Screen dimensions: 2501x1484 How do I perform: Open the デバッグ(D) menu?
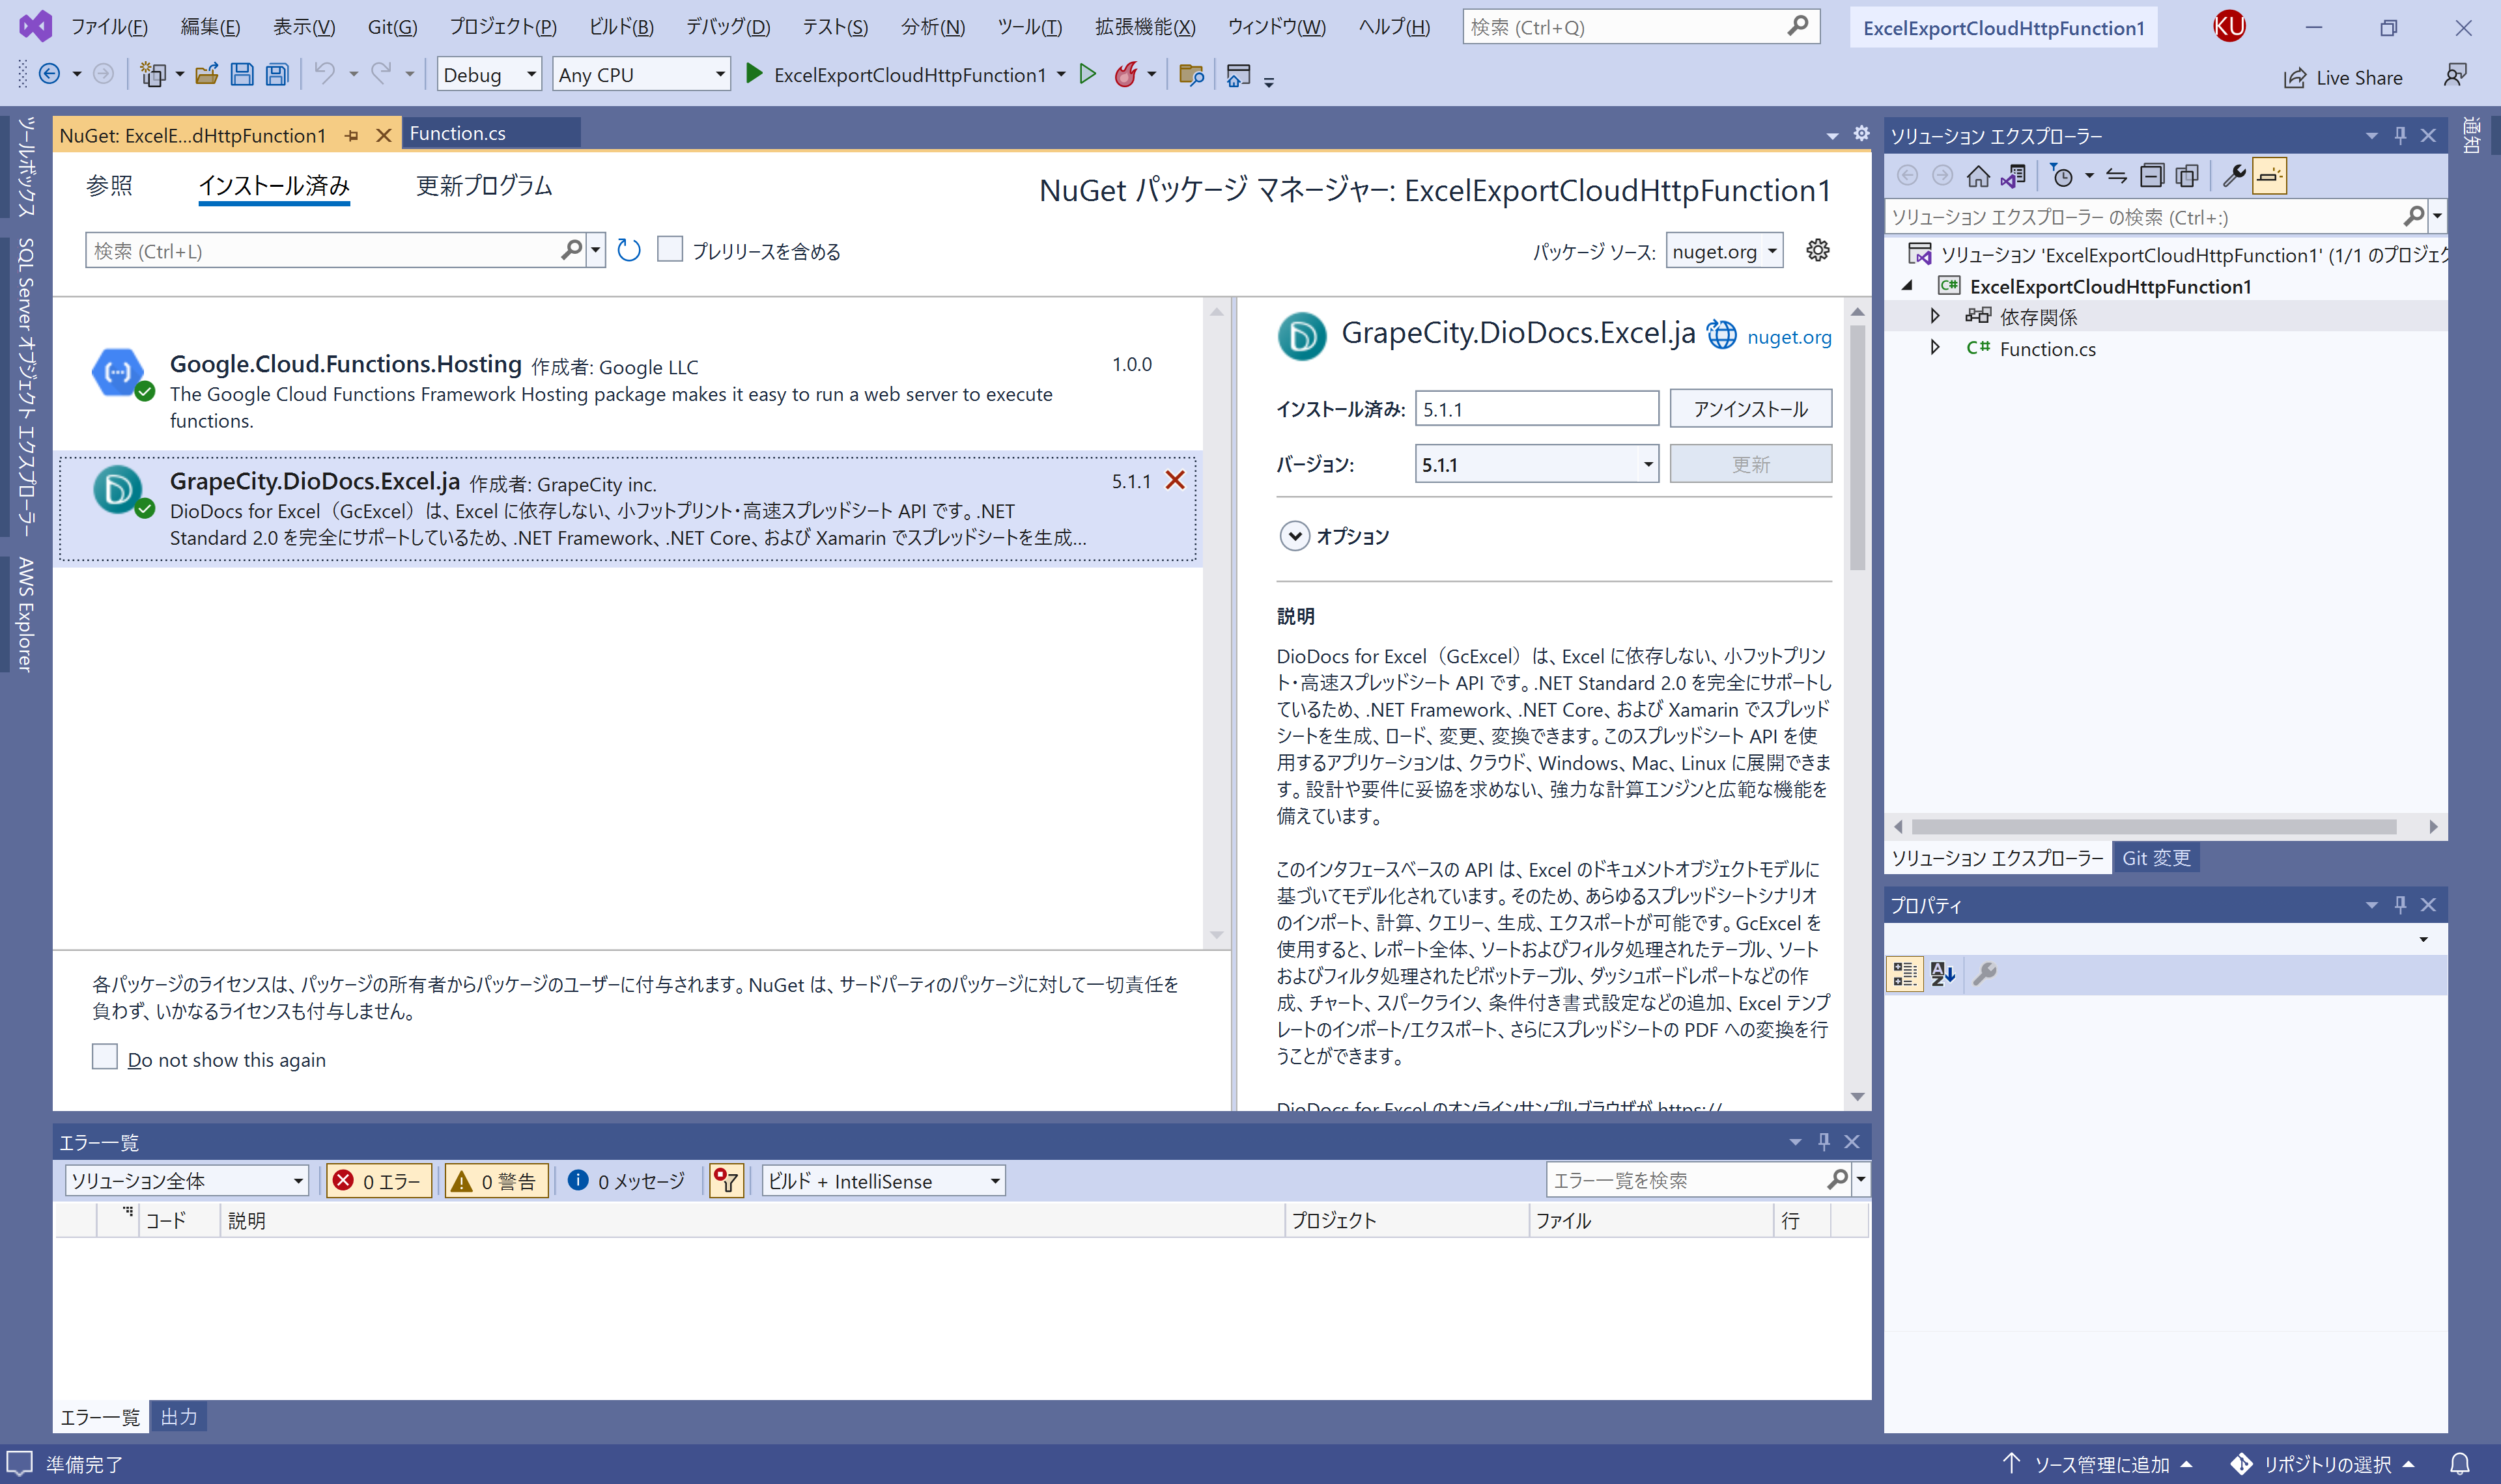728,27
